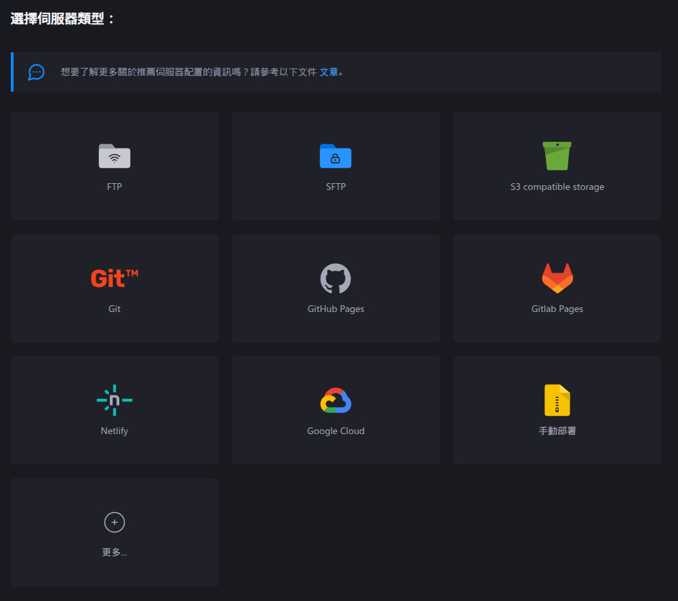Click the Netlify logo icon
Screen dimensions: 678x601
pos(114,400)
